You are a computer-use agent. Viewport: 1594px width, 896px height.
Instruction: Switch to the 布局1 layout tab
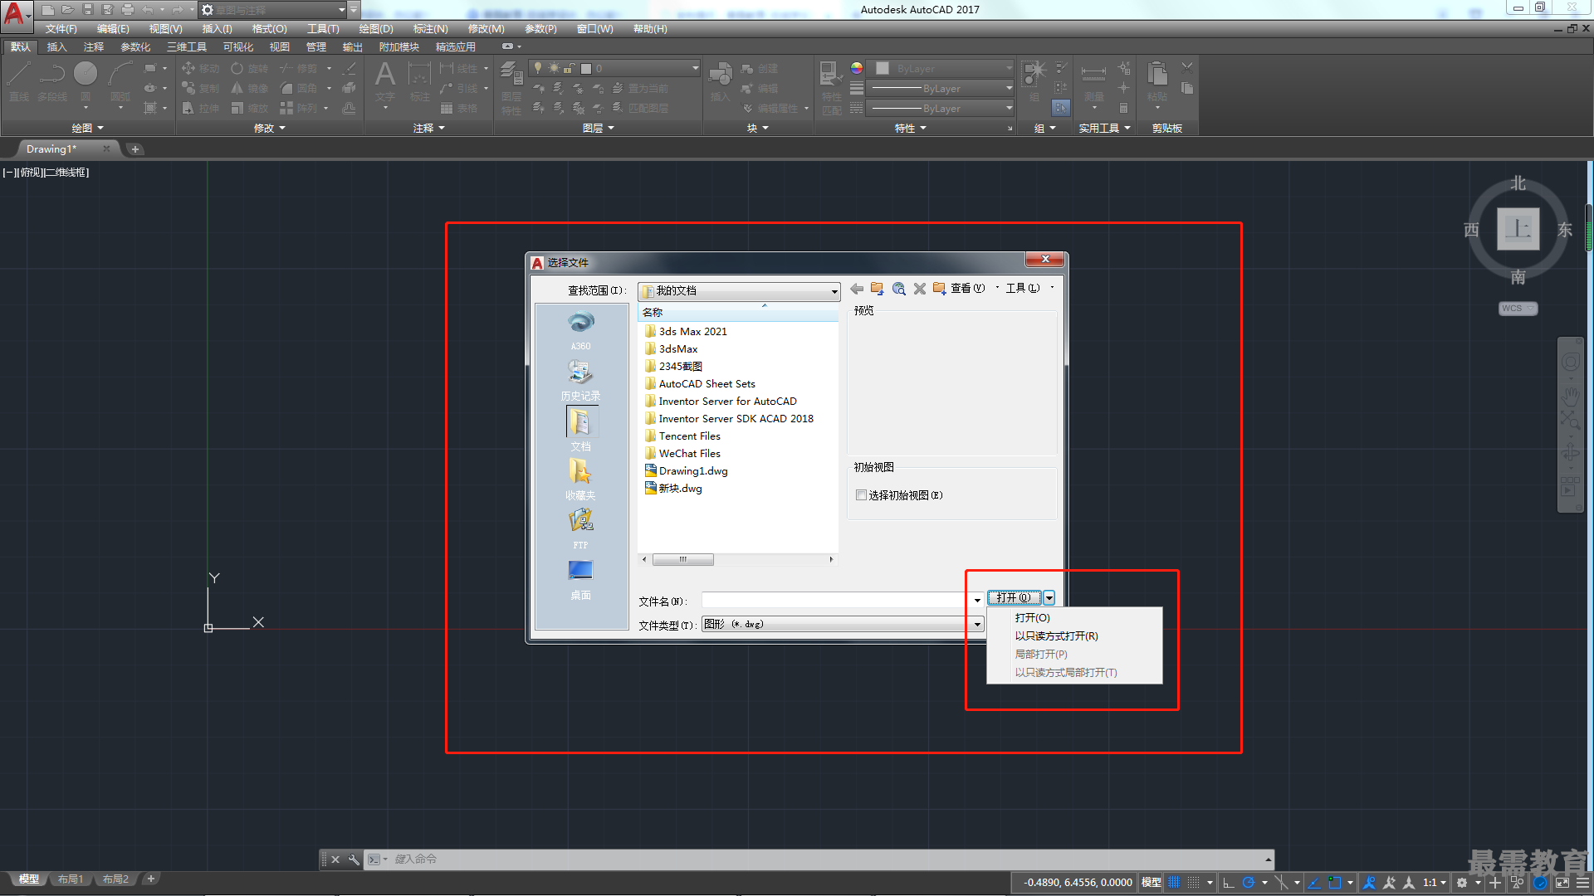[71, 879]
